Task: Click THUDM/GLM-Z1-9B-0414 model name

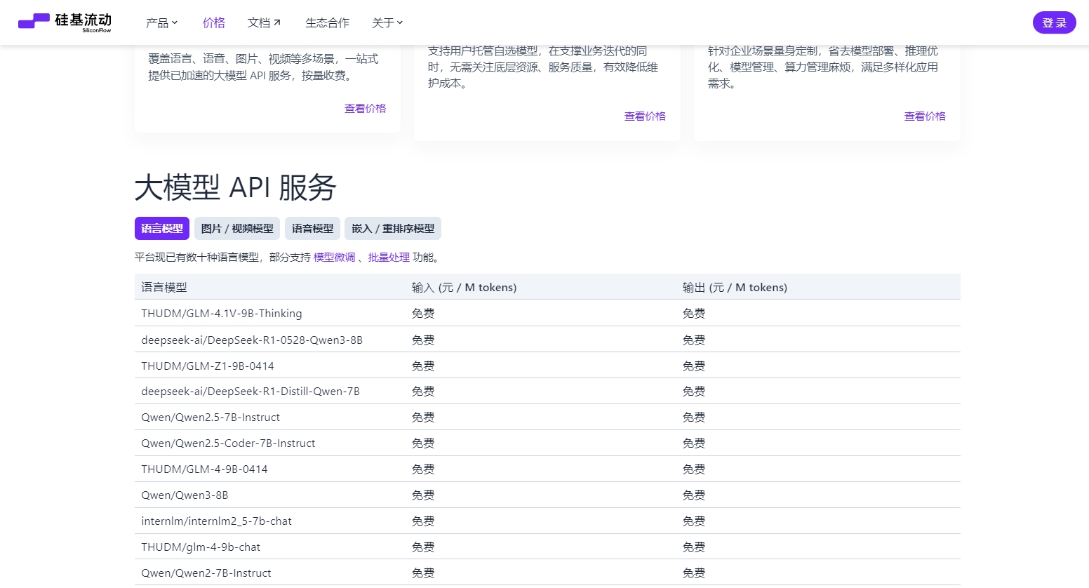Action: (x=208, y=366)
